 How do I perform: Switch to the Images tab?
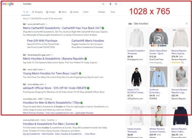[51, 12]
